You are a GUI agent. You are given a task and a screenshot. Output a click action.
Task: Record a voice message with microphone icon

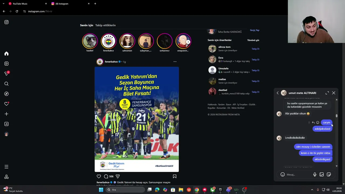(315, 175)
